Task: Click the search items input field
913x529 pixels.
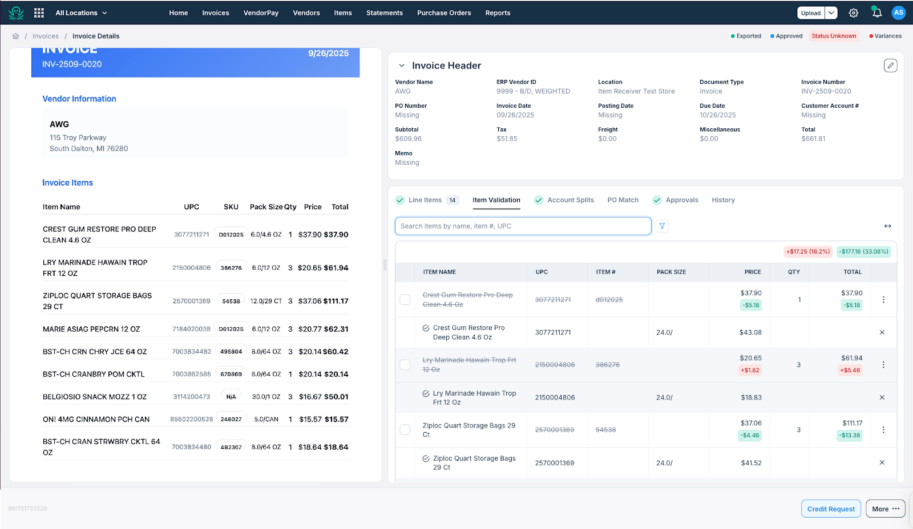Action: 523,226
